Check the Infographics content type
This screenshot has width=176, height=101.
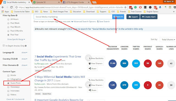pyautogui.click(x=8, y=79)
